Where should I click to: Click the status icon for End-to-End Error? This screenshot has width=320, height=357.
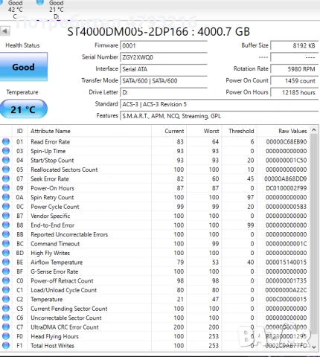pyautogui.click(x=6, y=225)
